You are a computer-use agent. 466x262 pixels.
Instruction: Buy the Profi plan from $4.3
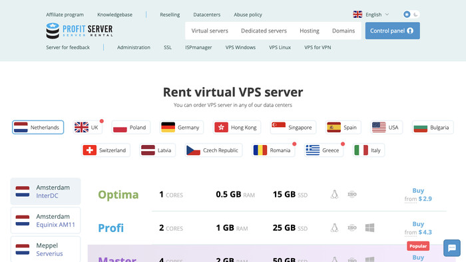[418, 228]
